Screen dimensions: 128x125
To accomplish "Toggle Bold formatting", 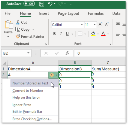I will [54, 34].
